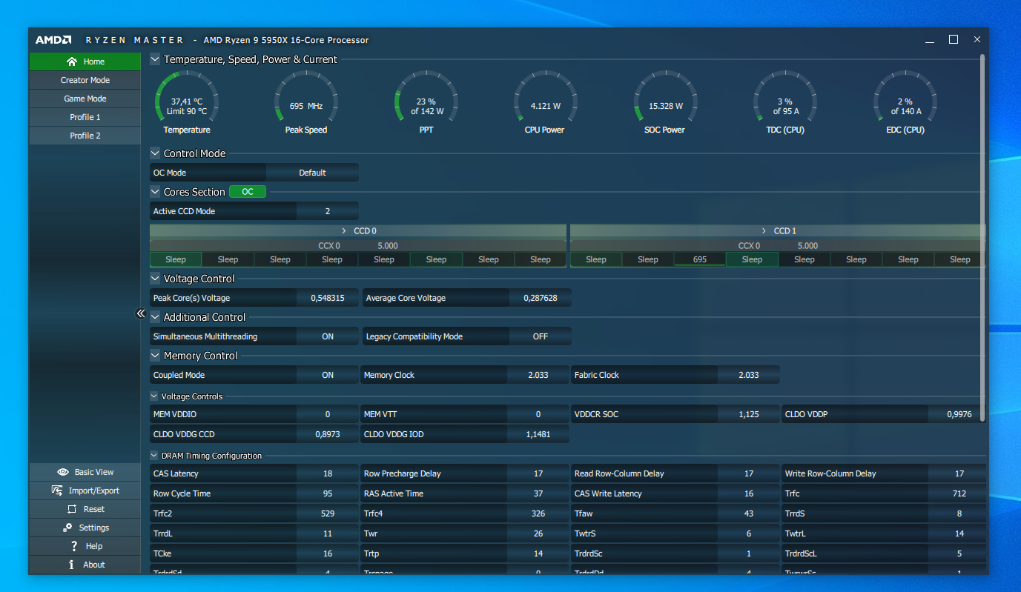Open Creator Mode profile
This screenshot has height=592, width=1021.
pyautogui.click(x=85, y=80)
